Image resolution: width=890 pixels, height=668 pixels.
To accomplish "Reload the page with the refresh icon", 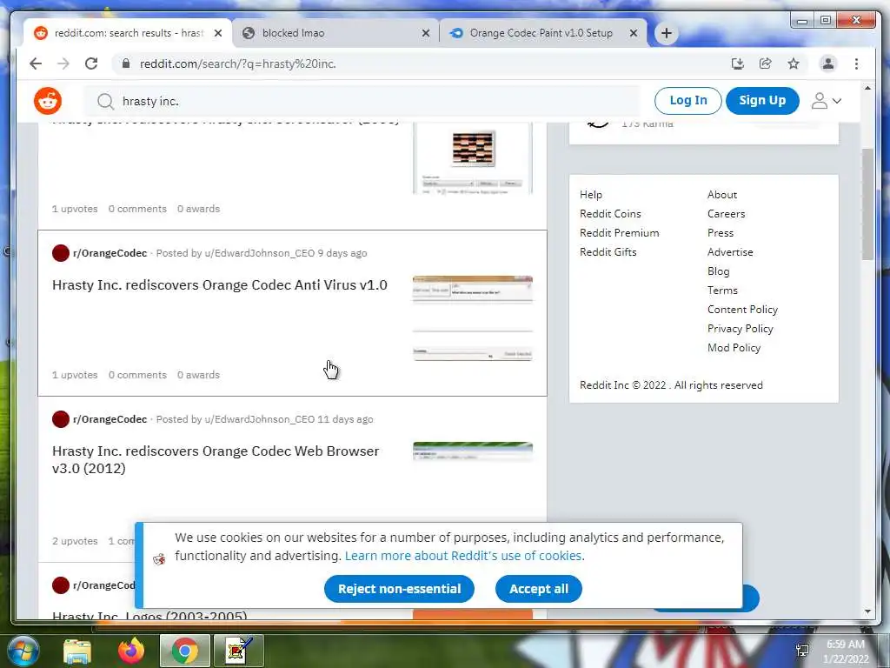I will (91, 63).
